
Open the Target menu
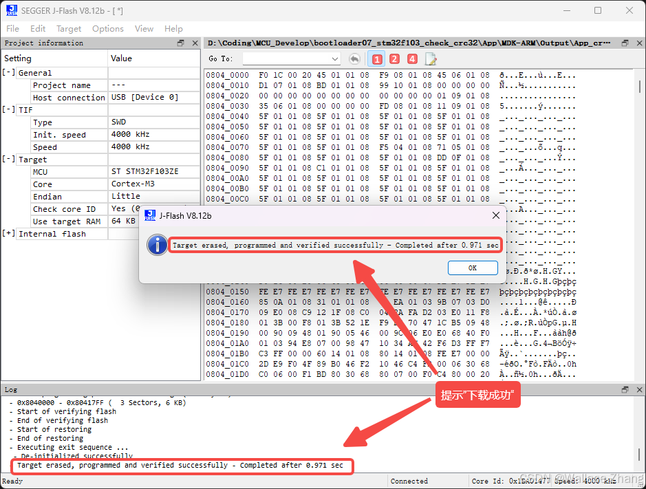tap(69, 28)
